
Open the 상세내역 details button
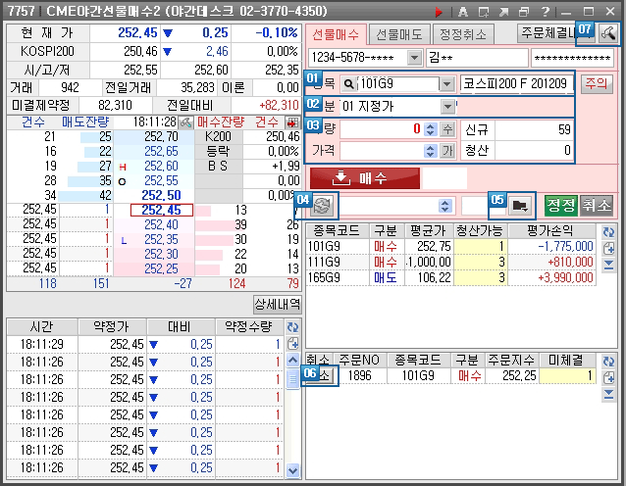277,305
